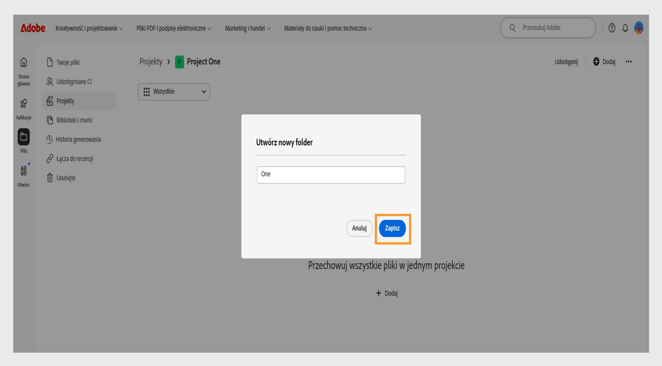This screenshot has width=662, height=366.
Task: Click the Adobe logo
Action: 33,28
